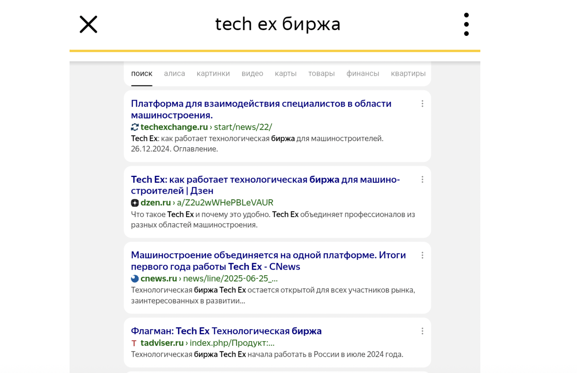Switch to the финансы tab
Screen dimensions: 577x373
pos(363,74)
